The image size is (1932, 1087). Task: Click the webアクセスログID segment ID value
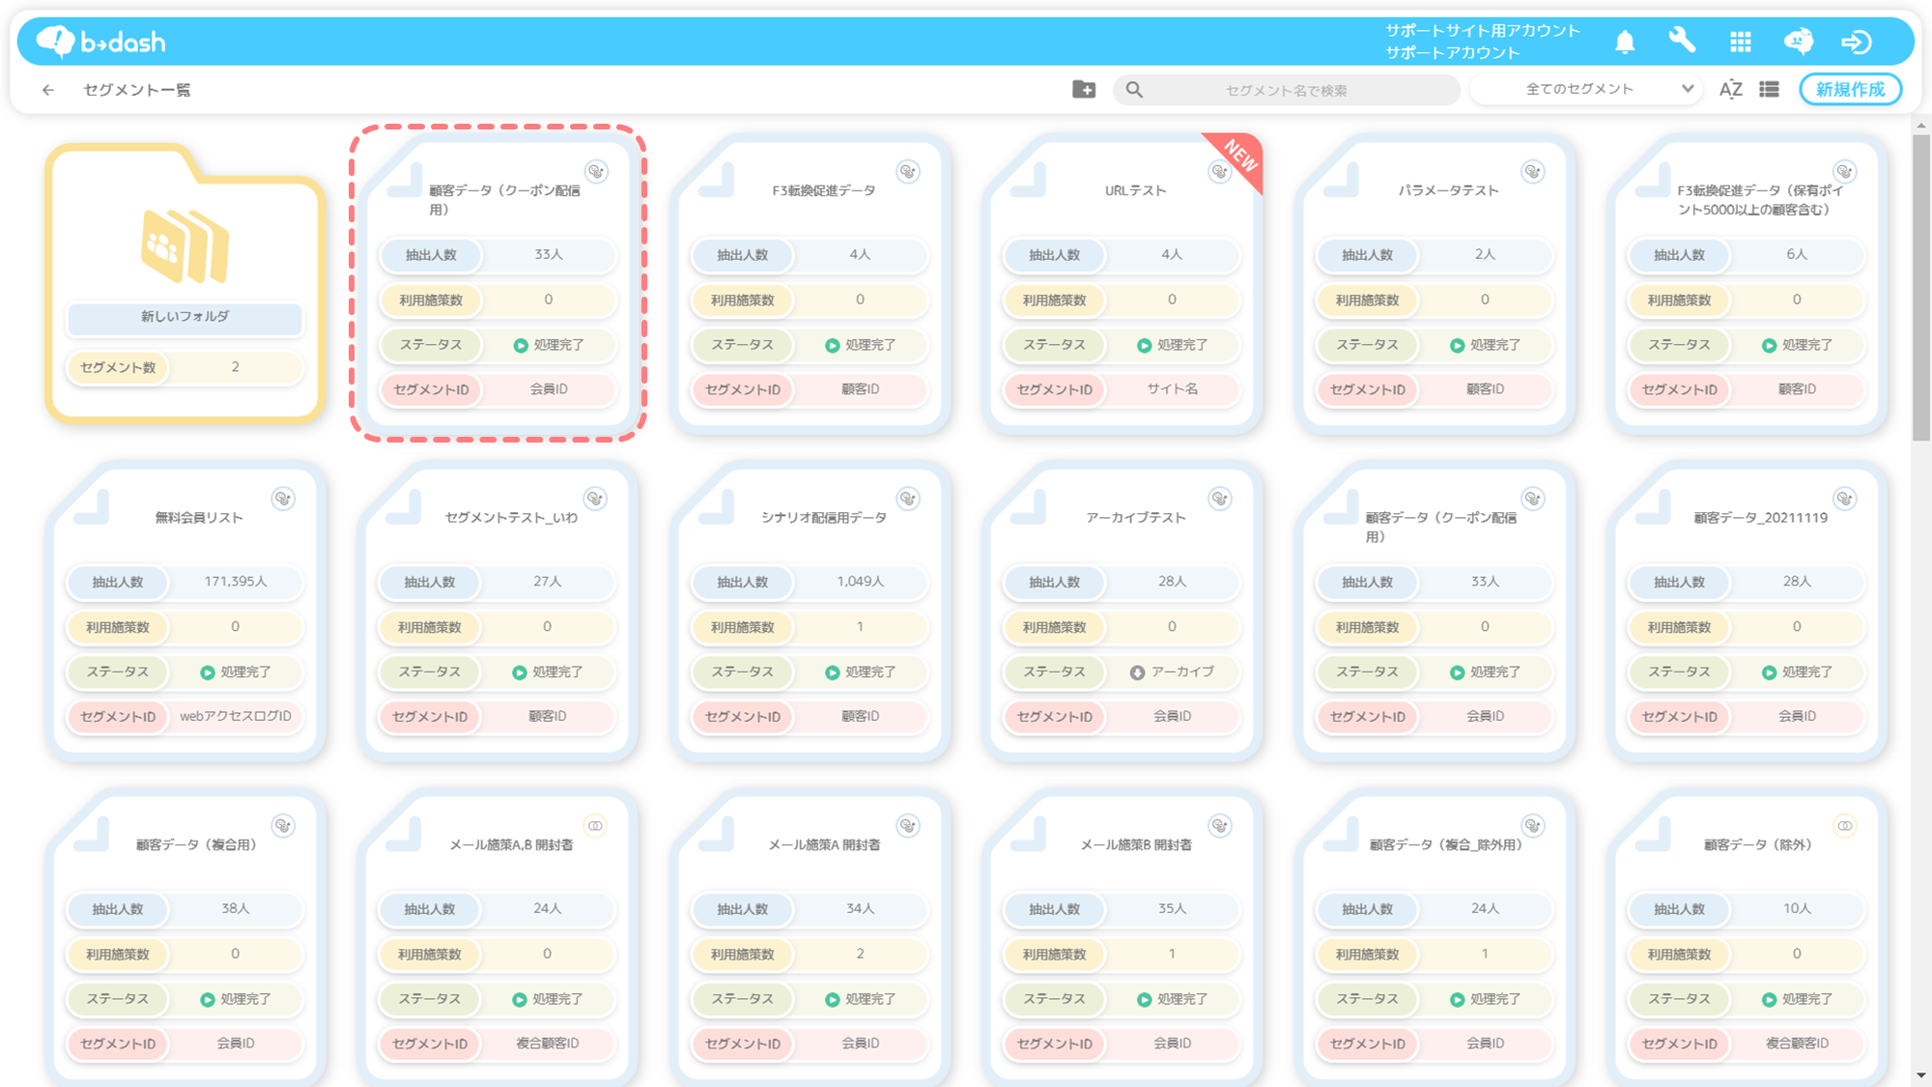[x=236, y=716]
